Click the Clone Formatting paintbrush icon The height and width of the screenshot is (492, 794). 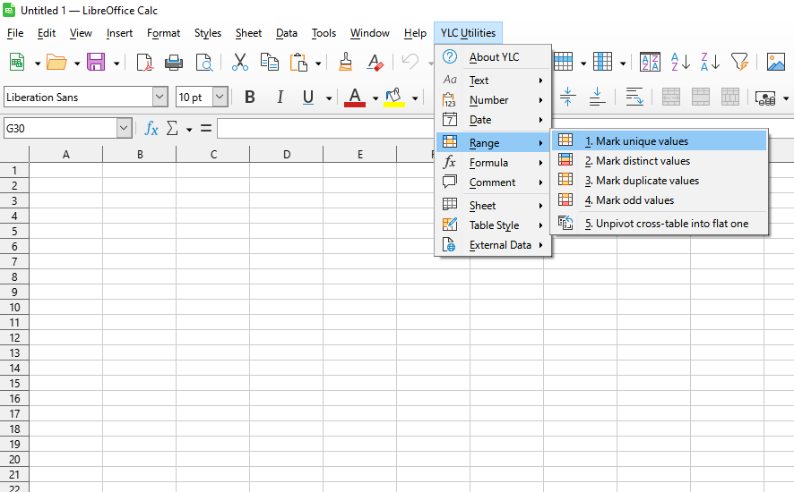(x=346, y=62)
